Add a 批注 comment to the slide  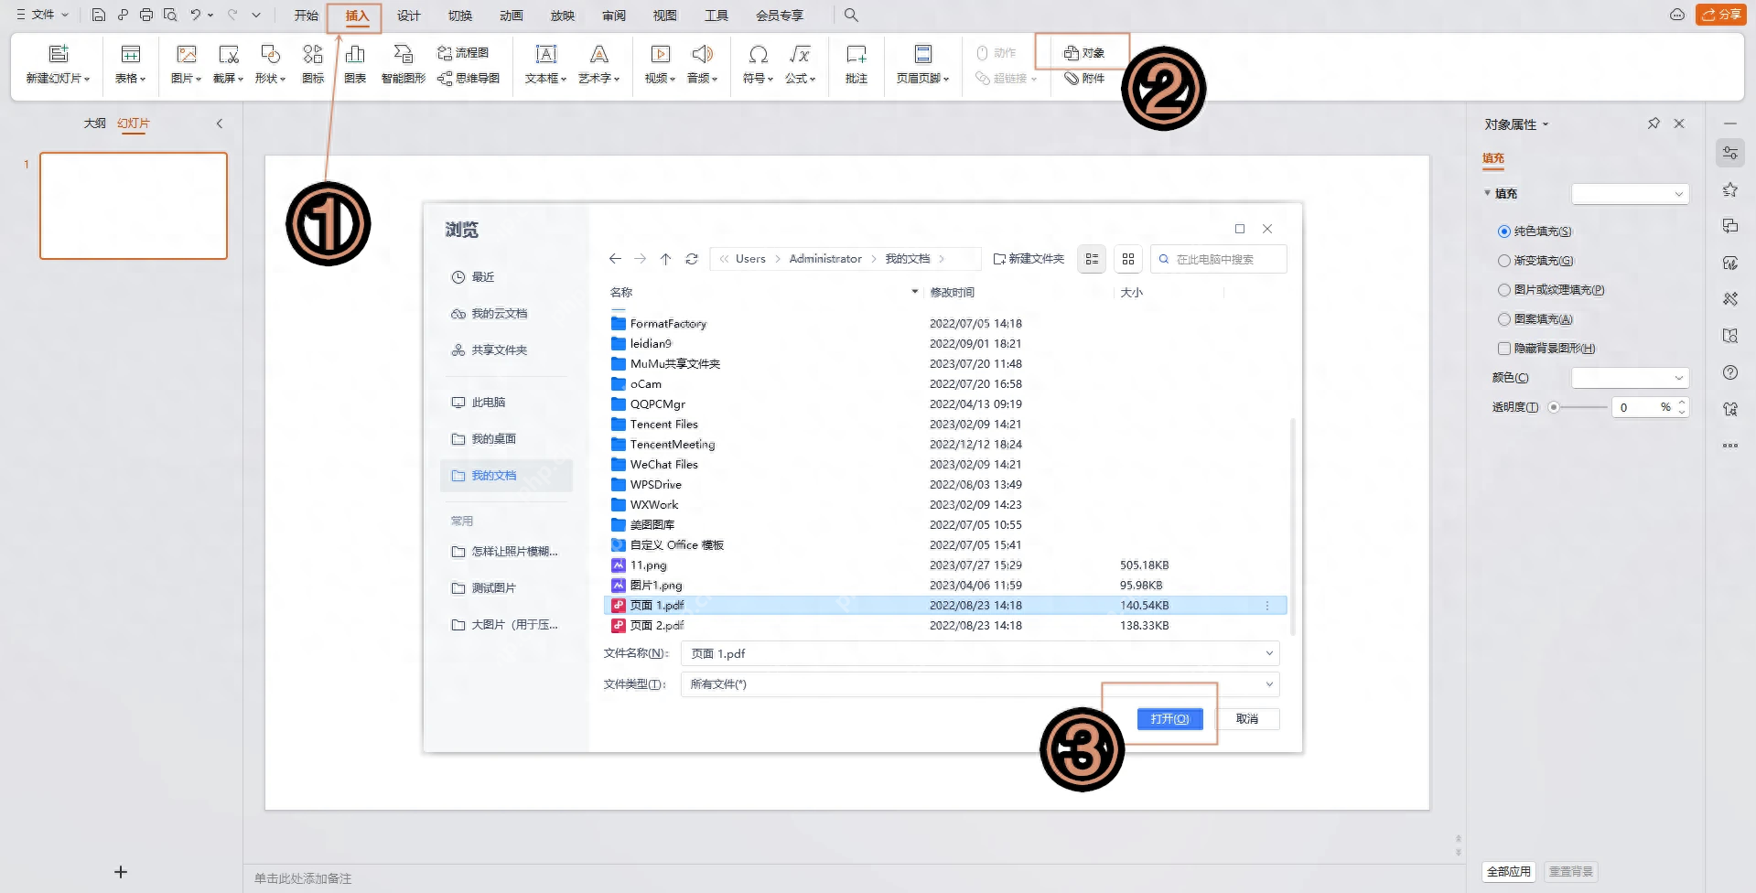point(856,64)
